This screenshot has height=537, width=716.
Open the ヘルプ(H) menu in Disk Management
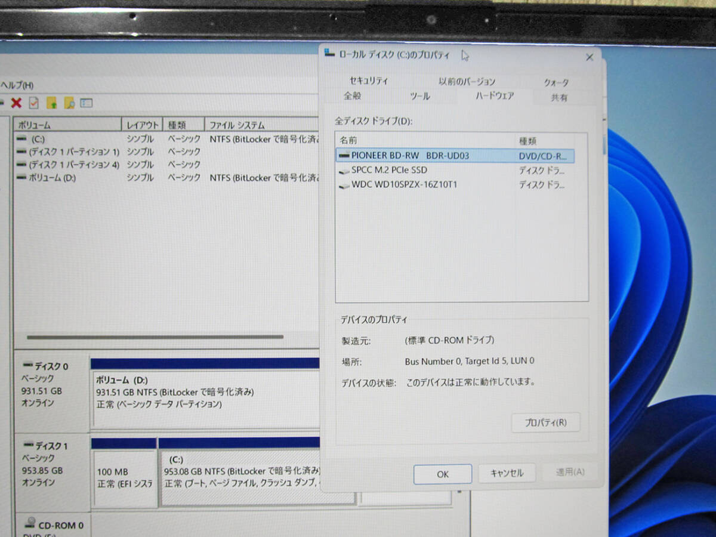pyautogui.click(x=17, y=85)
